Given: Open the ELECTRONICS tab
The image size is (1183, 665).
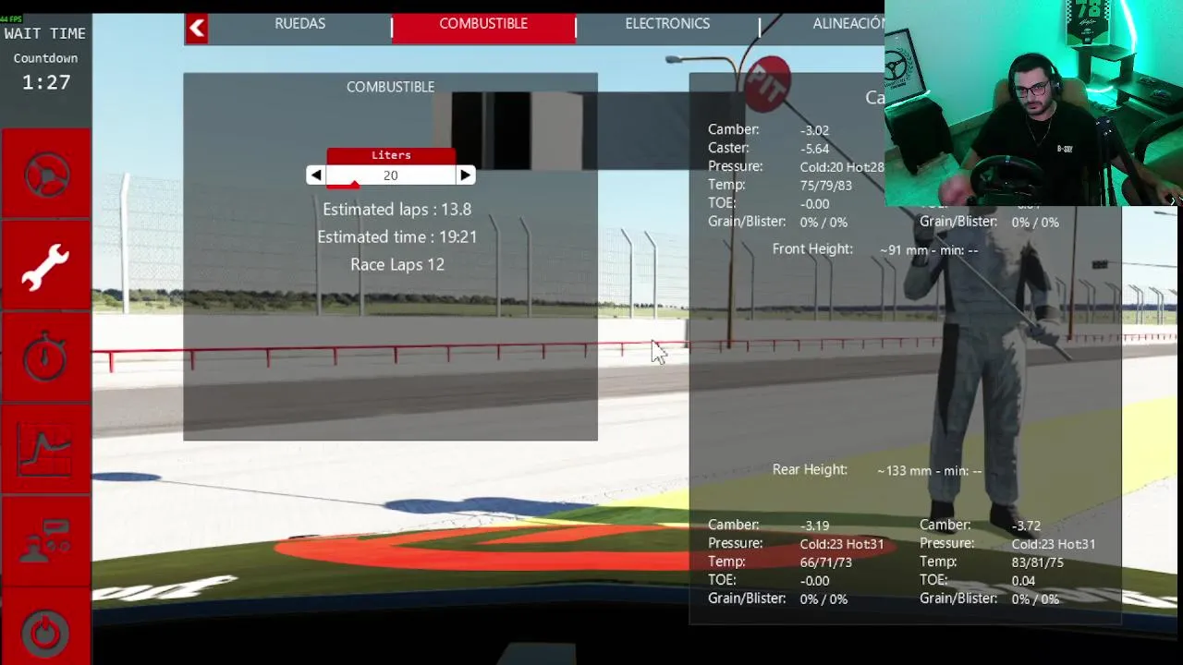Looking at the screenshot, I should (x=667, y=24).
